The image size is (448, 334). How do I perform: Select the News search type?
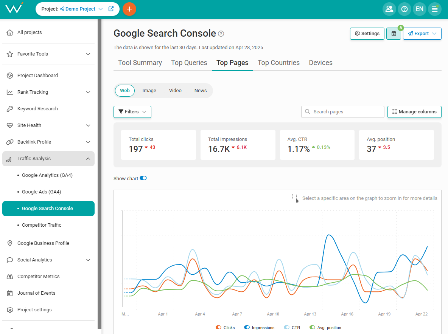(200, 91)
